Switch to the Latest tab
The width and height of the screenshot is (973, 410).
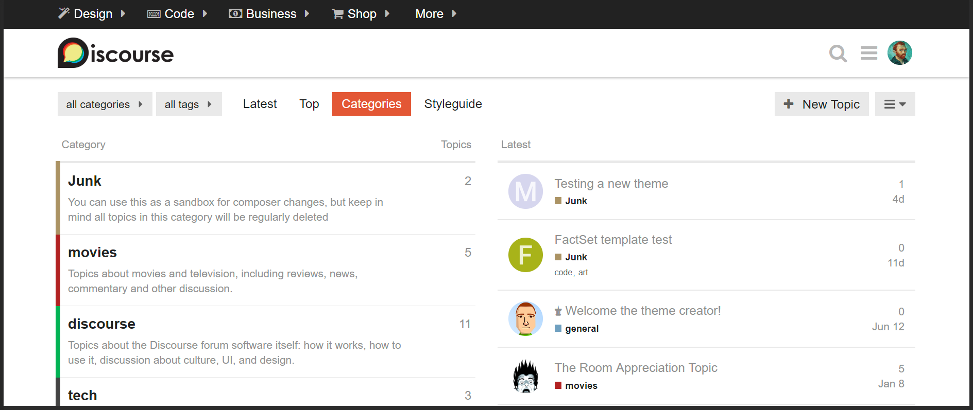click(260, 104)
